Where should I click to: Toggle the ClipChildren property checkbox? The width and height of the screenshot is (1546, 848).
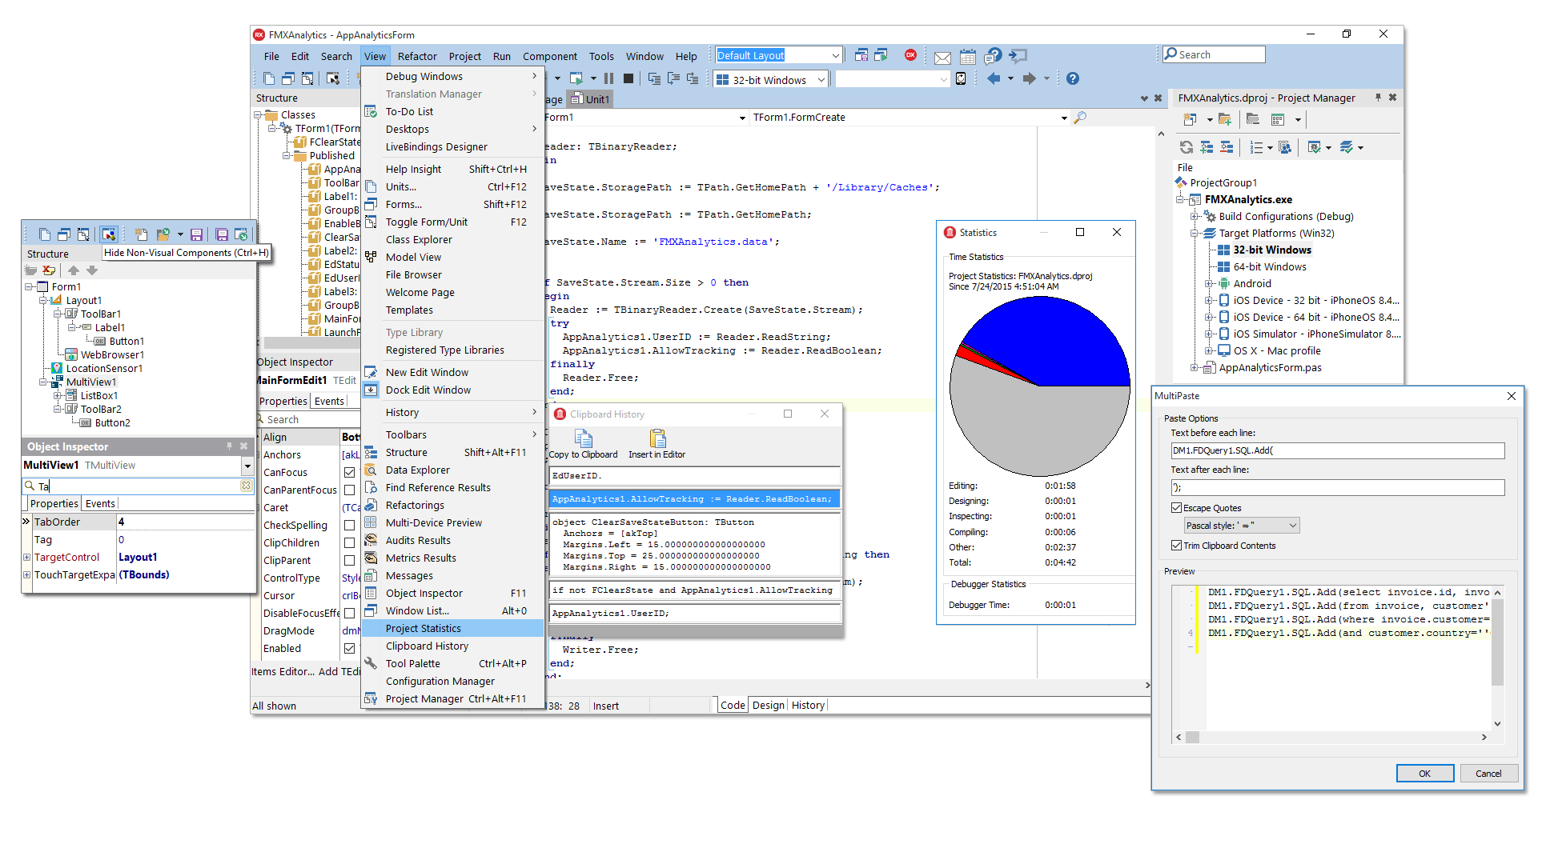tap(349, 543)
